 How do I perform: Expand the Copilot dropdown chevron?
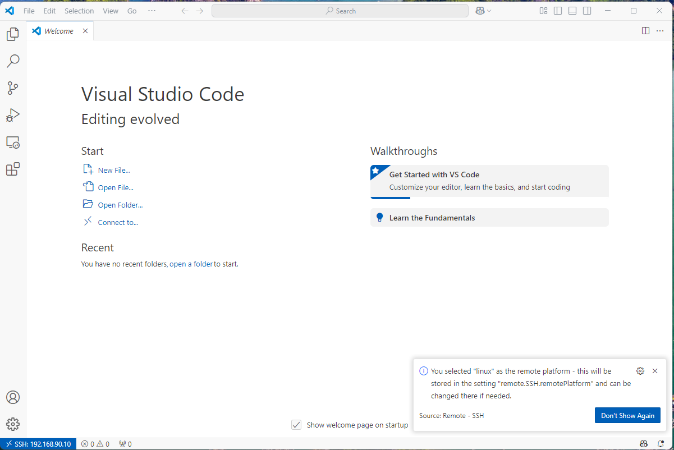pos(489,11)
